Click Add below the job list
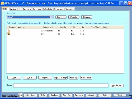 point(14,78)
